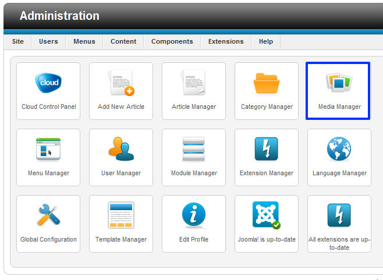Click the Add New Article icon

(x=121, y=83)
